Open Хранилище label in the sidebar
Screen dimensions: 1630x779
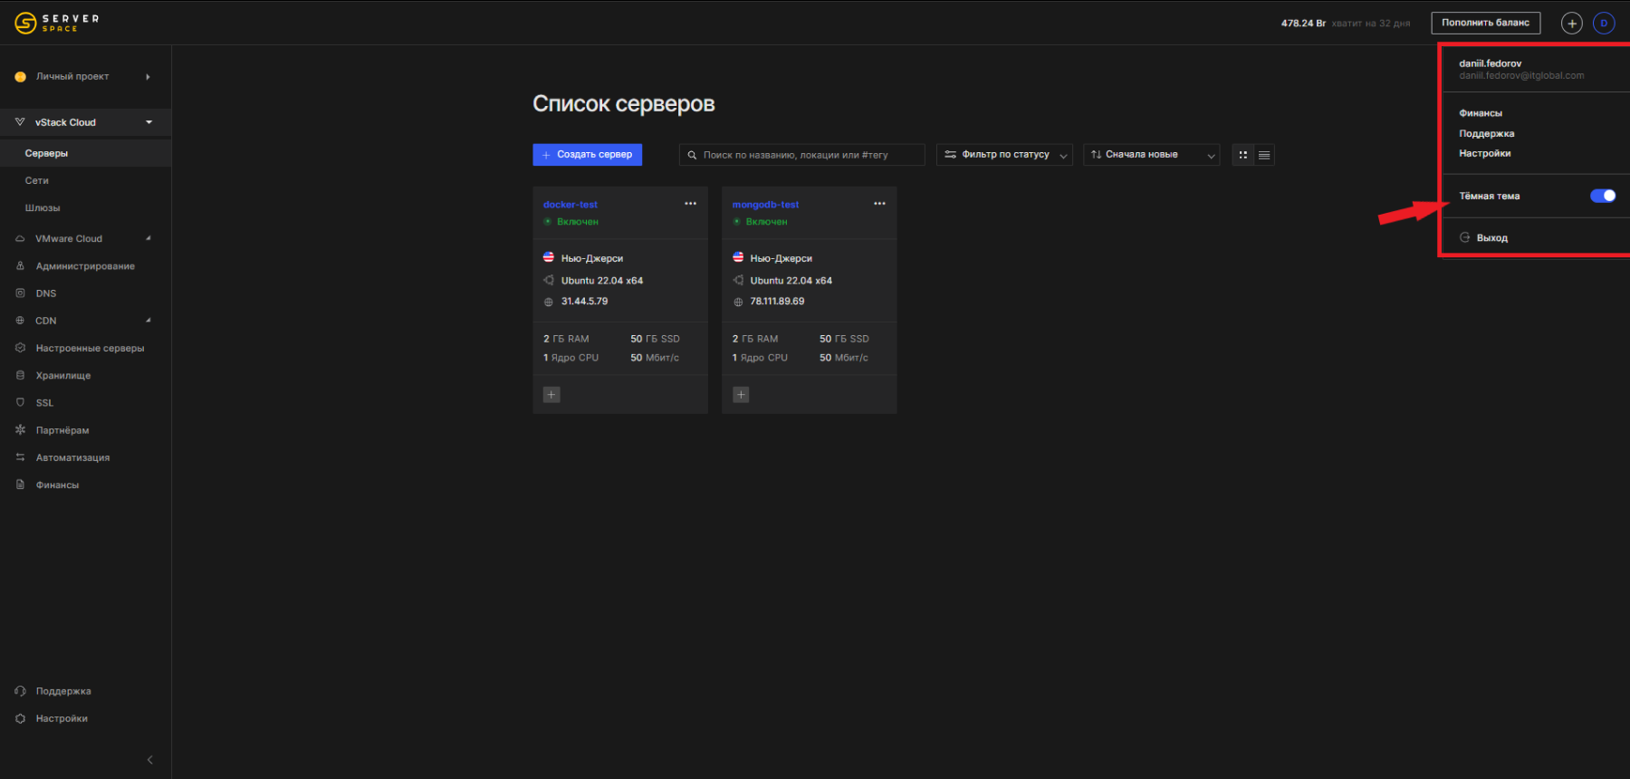(x=63, y=375)
